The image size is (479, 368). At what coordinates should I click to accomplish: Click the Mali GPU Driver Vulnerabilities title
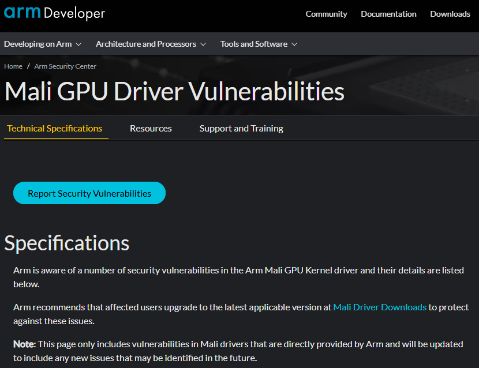coord(174,91)
